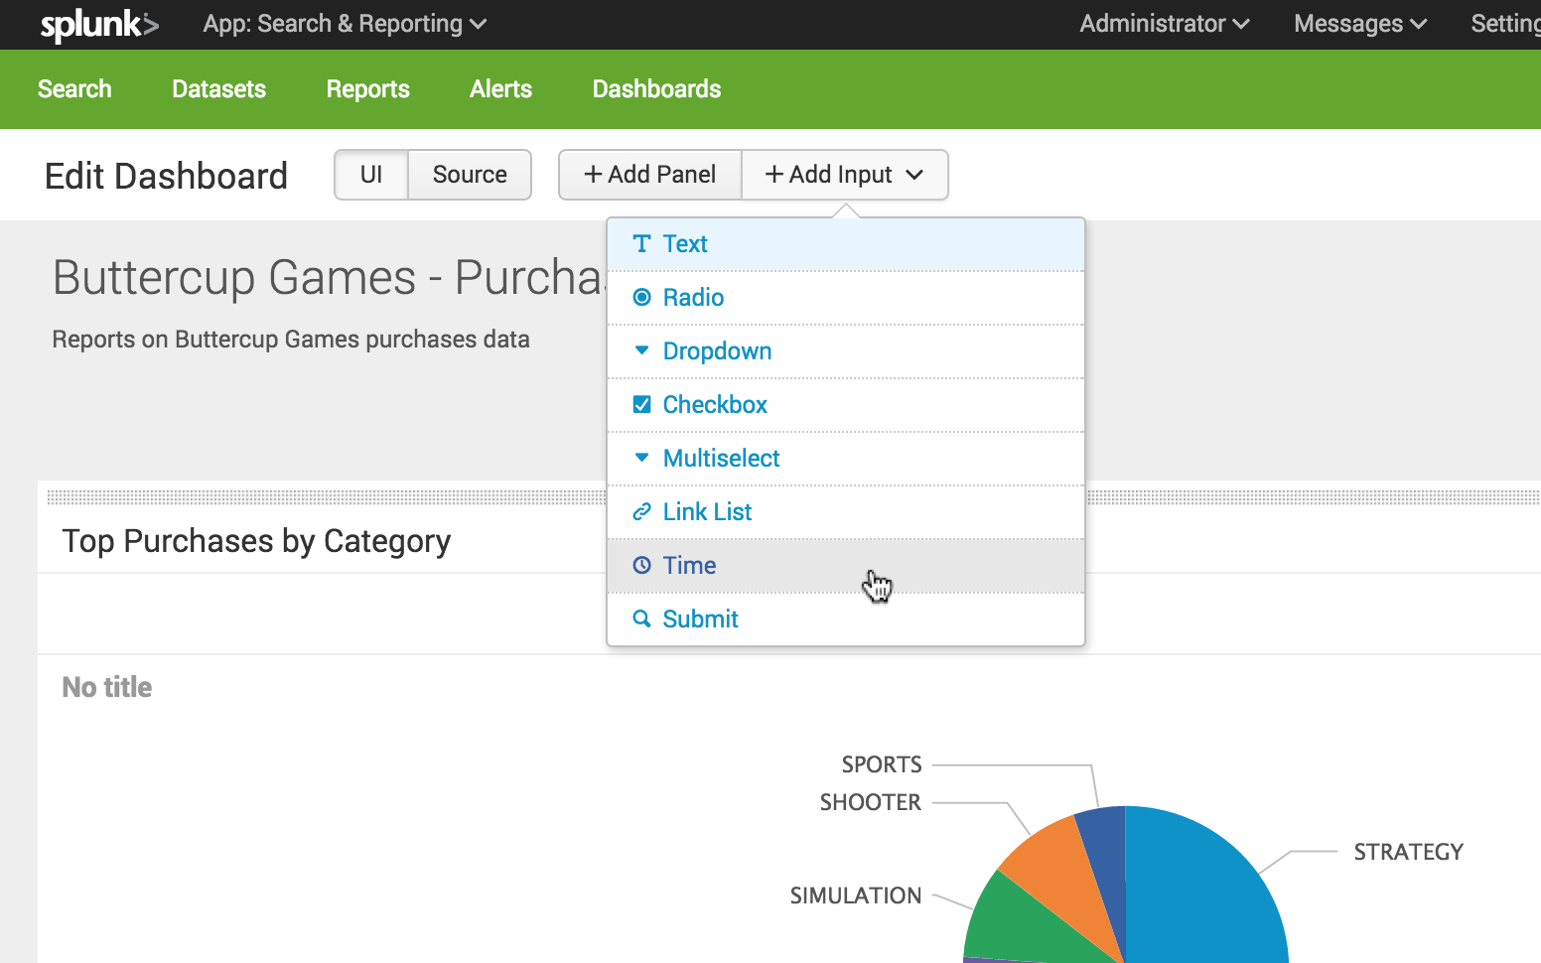This screenshot has width=1541, height=963.
Task: Click the dashboard description text
Action: click(x=291, y=340)
